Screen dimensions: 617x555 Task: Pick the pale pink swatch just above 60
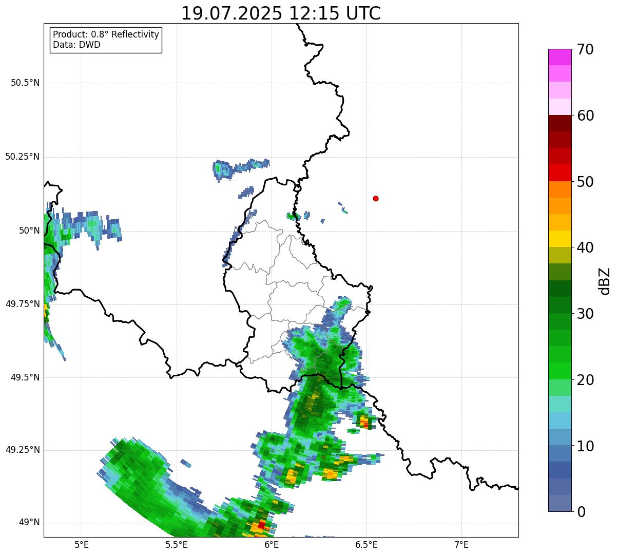(560, 107)
